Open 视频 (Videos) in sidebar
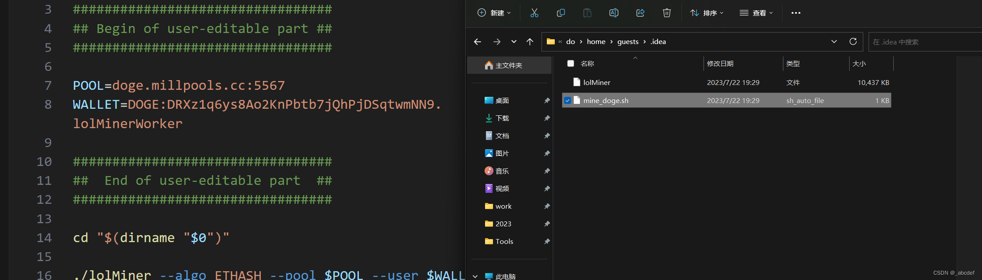The image size is (982, 280). (502, 188)
